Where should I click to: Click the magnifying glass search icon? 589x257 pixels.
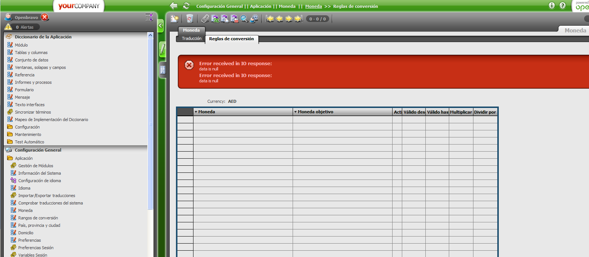pyautogui.click(x=244, y=19)
